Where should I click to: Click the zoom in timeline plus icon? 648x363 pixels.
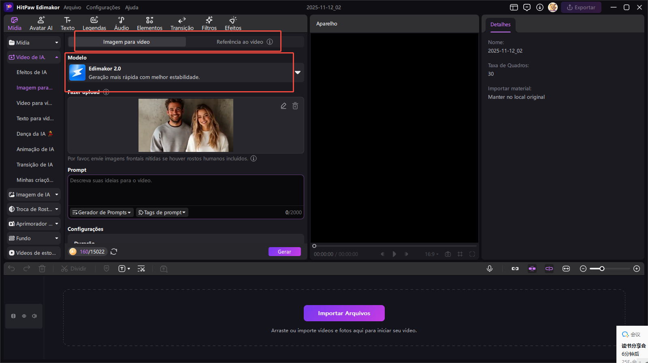tap(637, 269)
